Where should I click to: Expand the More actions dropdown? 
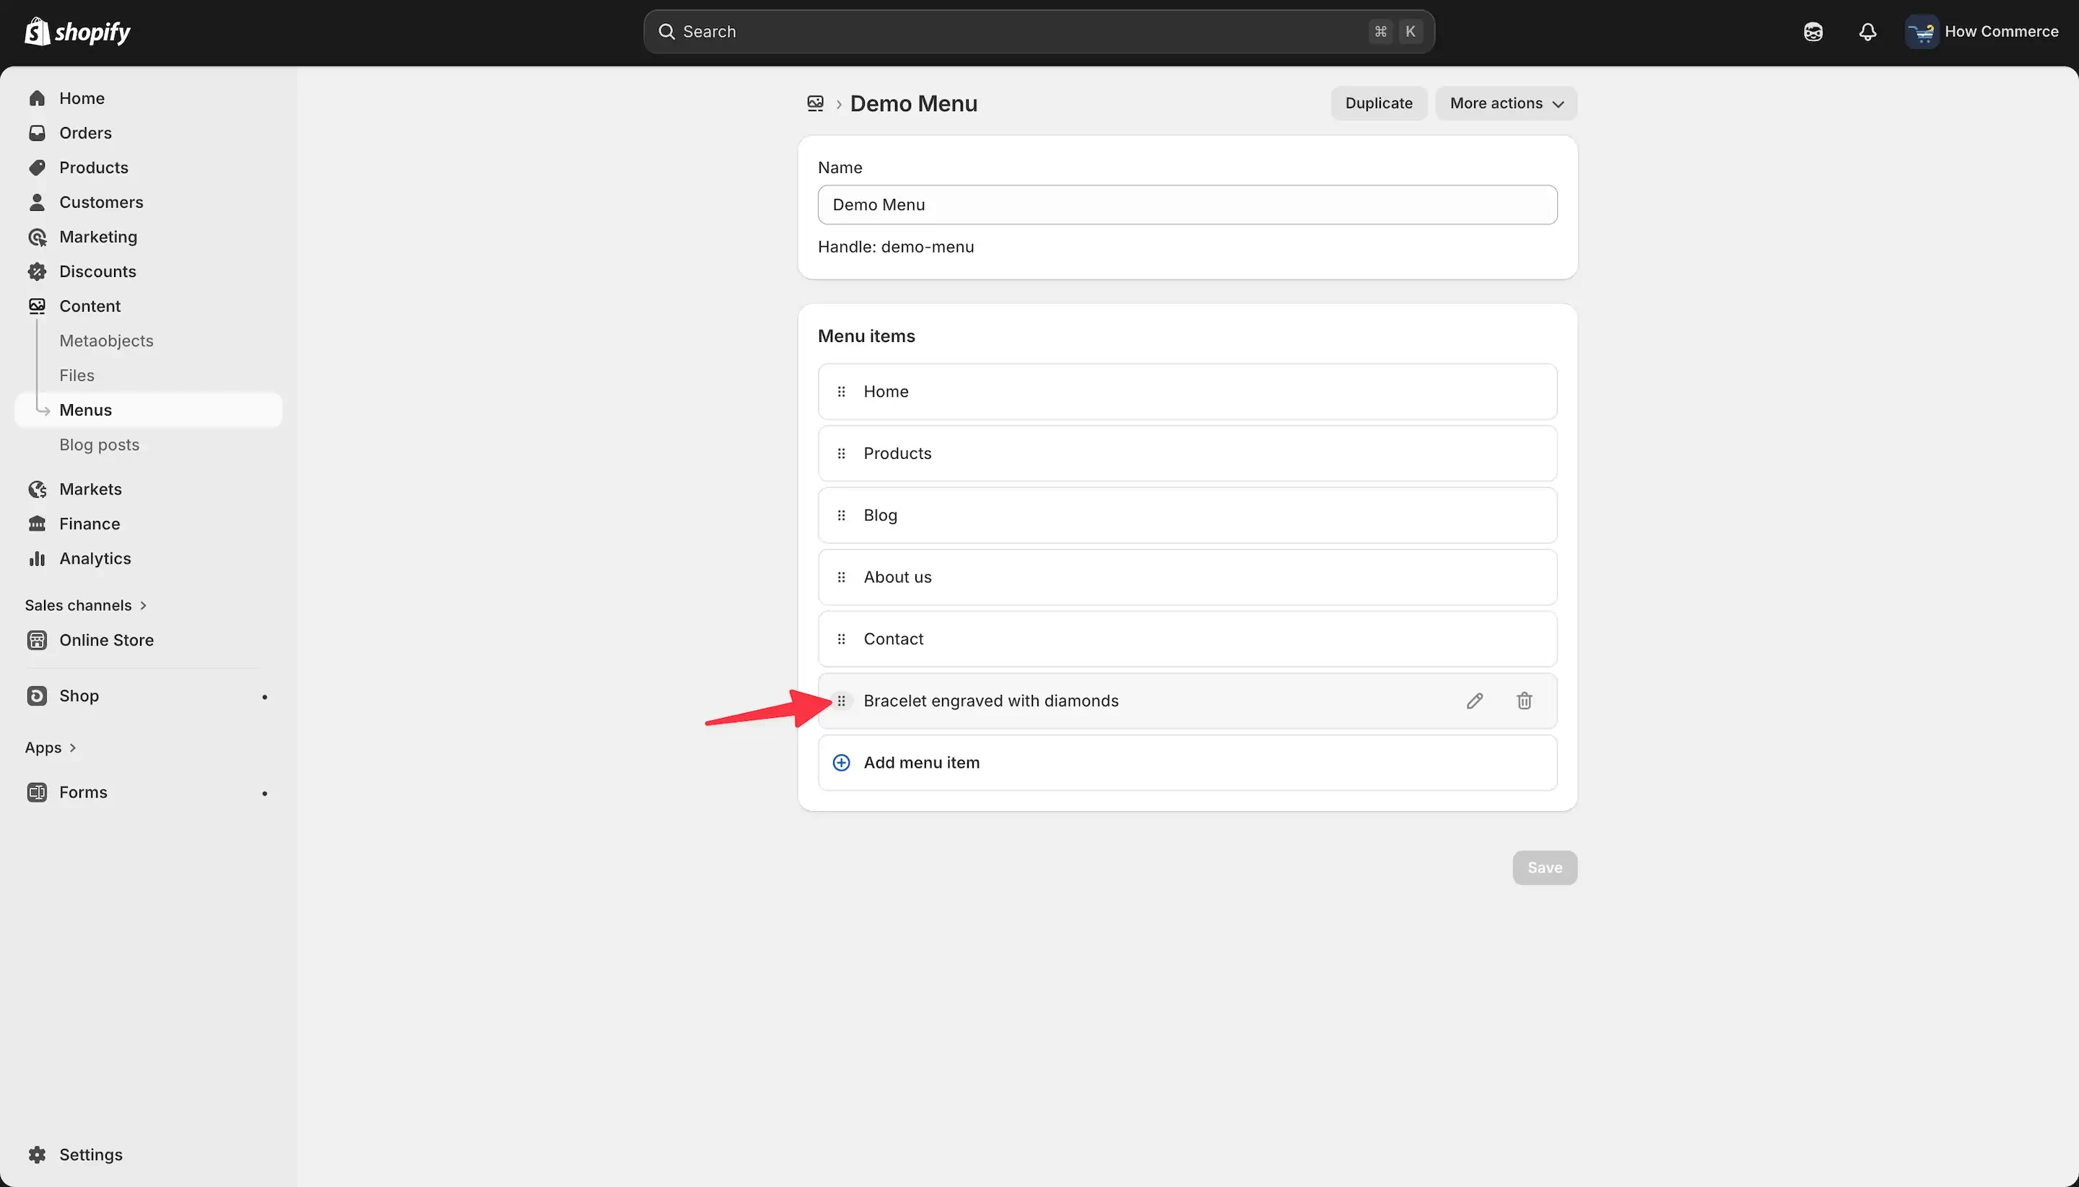coord(1506,103)
